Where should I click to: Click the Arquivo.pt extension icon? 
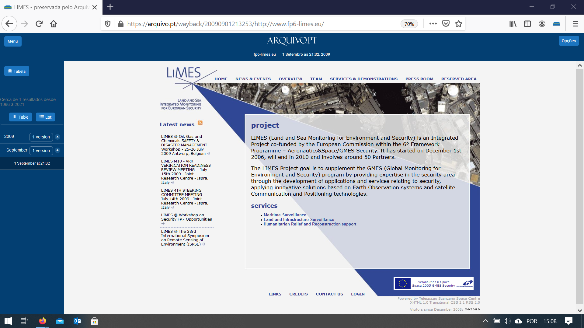pyautogui.click(x=557, y=24)
